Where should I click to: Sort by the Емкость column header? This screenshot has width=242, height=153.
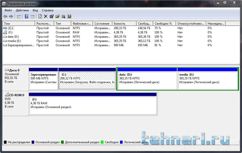pos(124,24)
